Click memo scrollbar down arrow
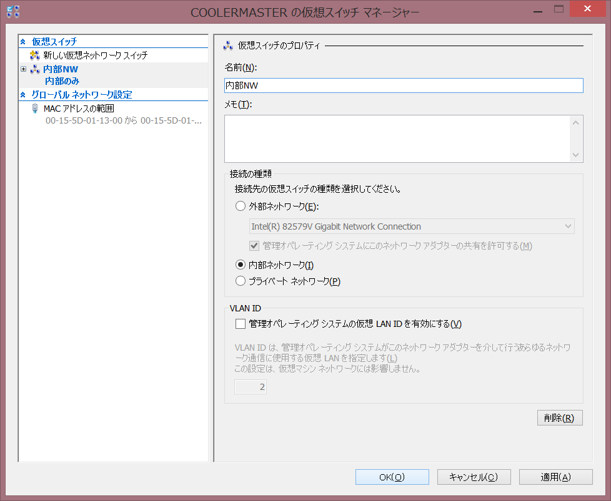The image size is (611, 501). 575,155
